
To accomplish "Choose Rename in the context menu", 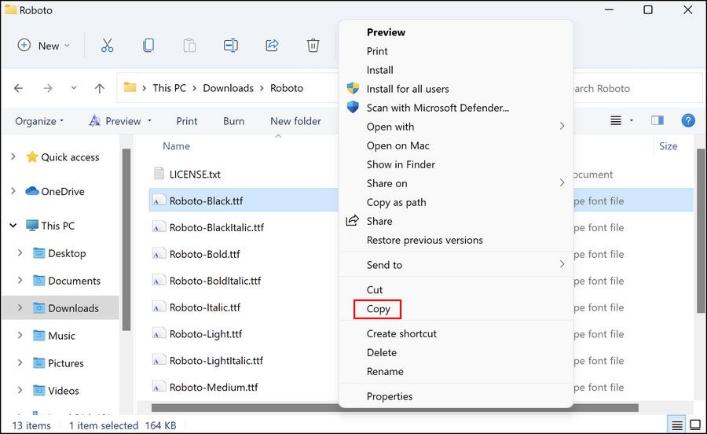I will 456,371.
